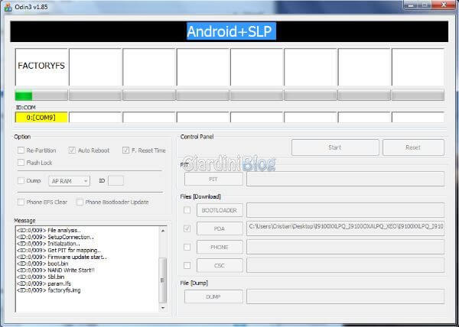Click the PHONE file button
The height and width of the screenshot is (327, 459).
click(220, 247)
